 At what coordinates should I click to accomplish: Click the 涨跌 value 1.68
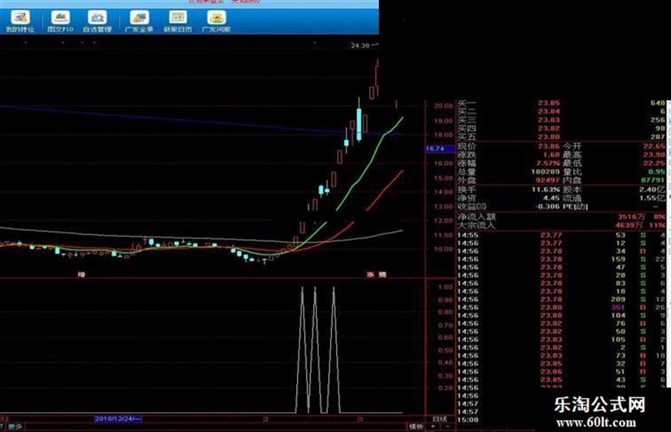click(551, 155)
